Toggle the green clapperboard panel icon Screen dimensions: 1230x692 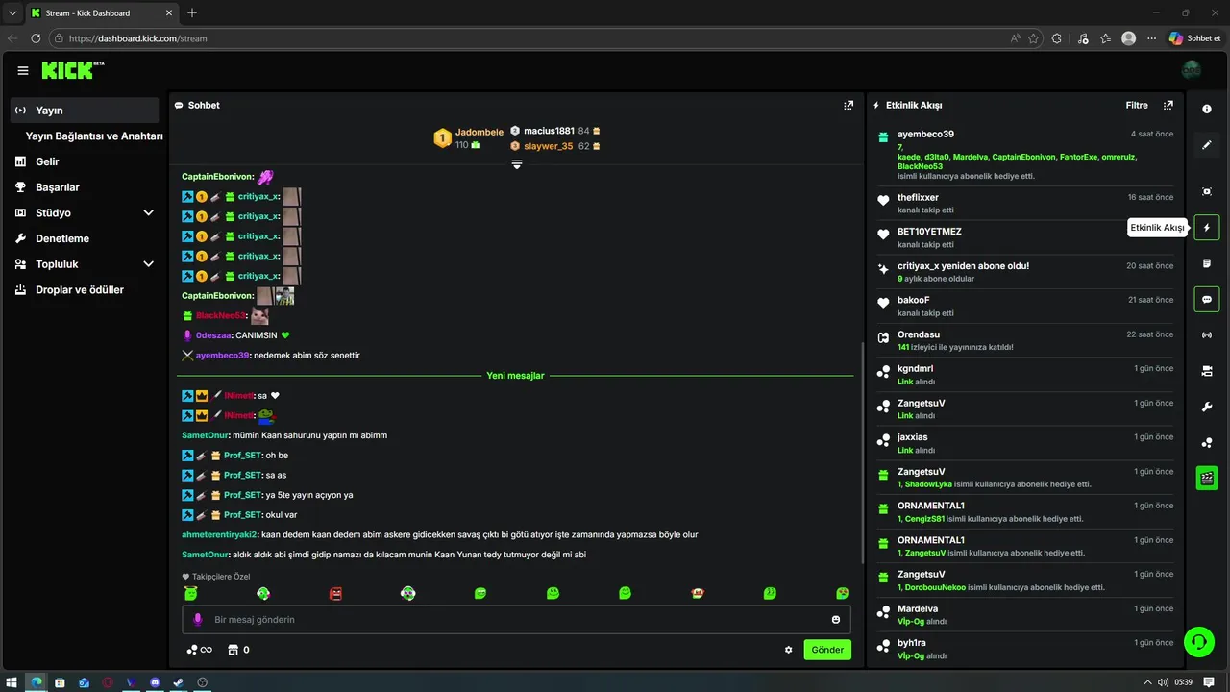[x=1207, y=478]
